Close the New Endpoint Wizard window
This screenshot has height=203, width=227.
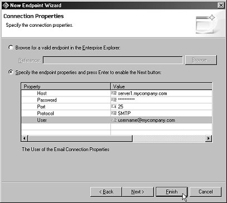220,6
